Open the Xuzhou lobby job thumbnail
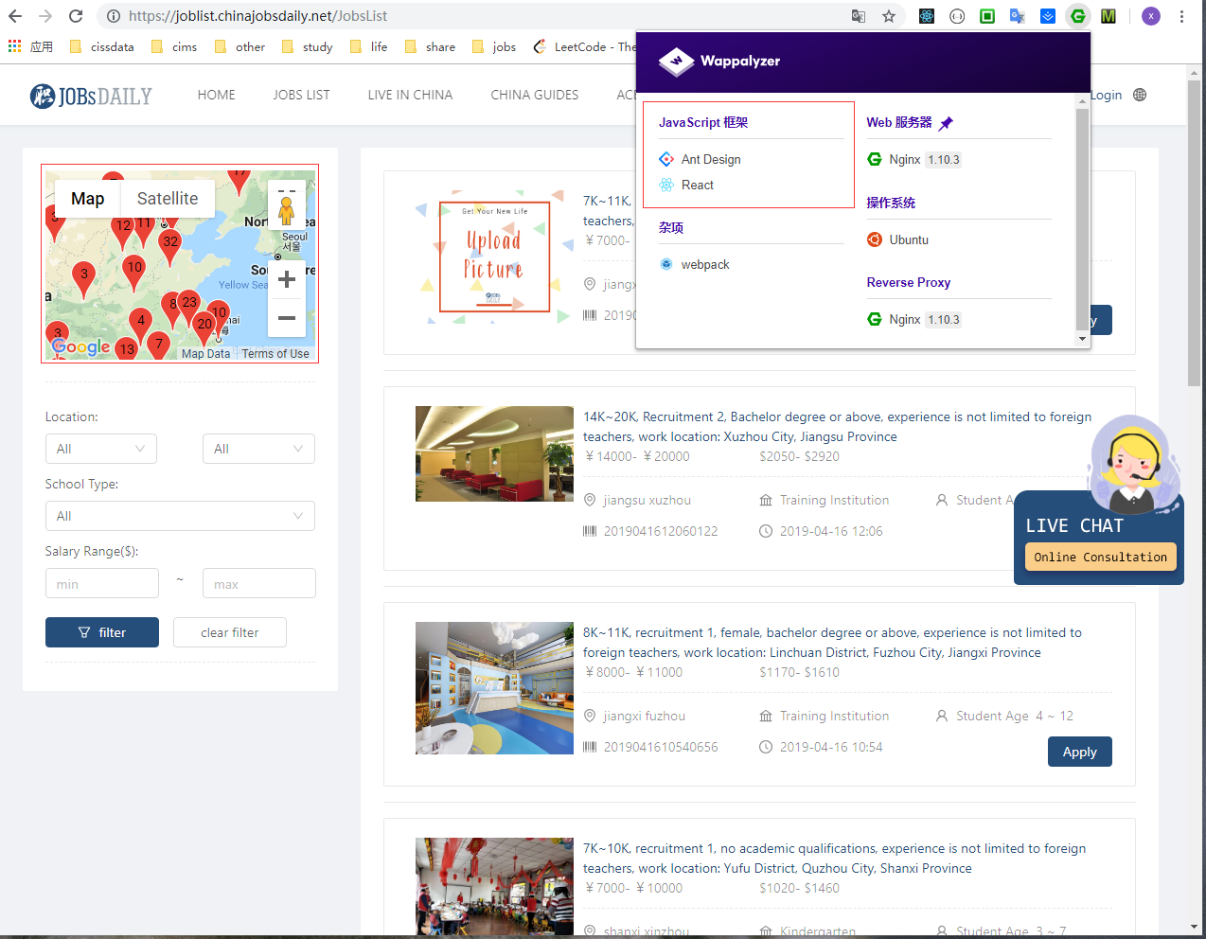Image resolution: width=1206 pixels, height=939 pixels. 494,453
